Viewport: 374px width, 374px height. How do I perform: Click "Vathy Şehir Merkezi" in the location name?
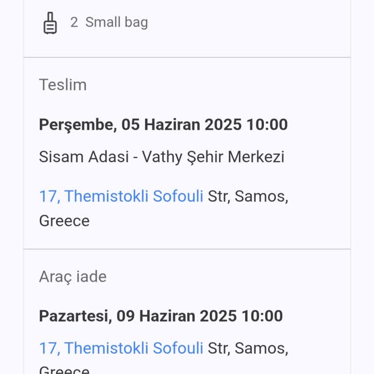point(213,157)
